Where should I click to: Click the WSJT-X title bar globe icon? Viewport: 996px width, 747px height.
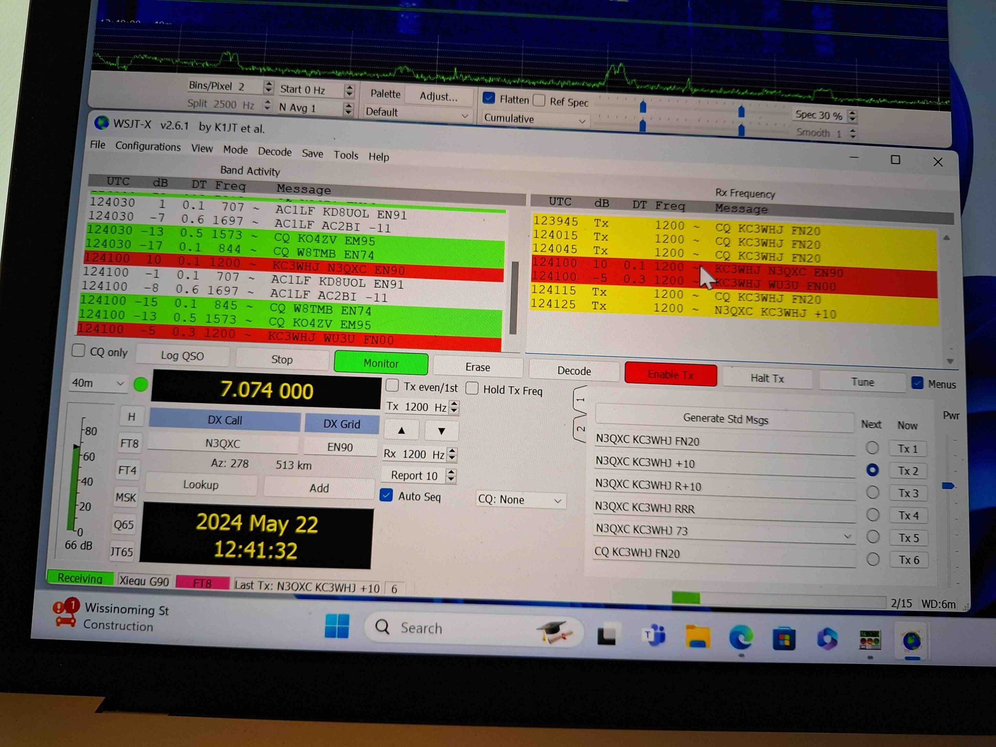point(101,123)
